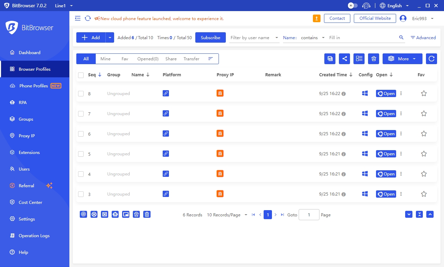
Task: Tick the select-all header checkbox
Action: pos(81,75)
